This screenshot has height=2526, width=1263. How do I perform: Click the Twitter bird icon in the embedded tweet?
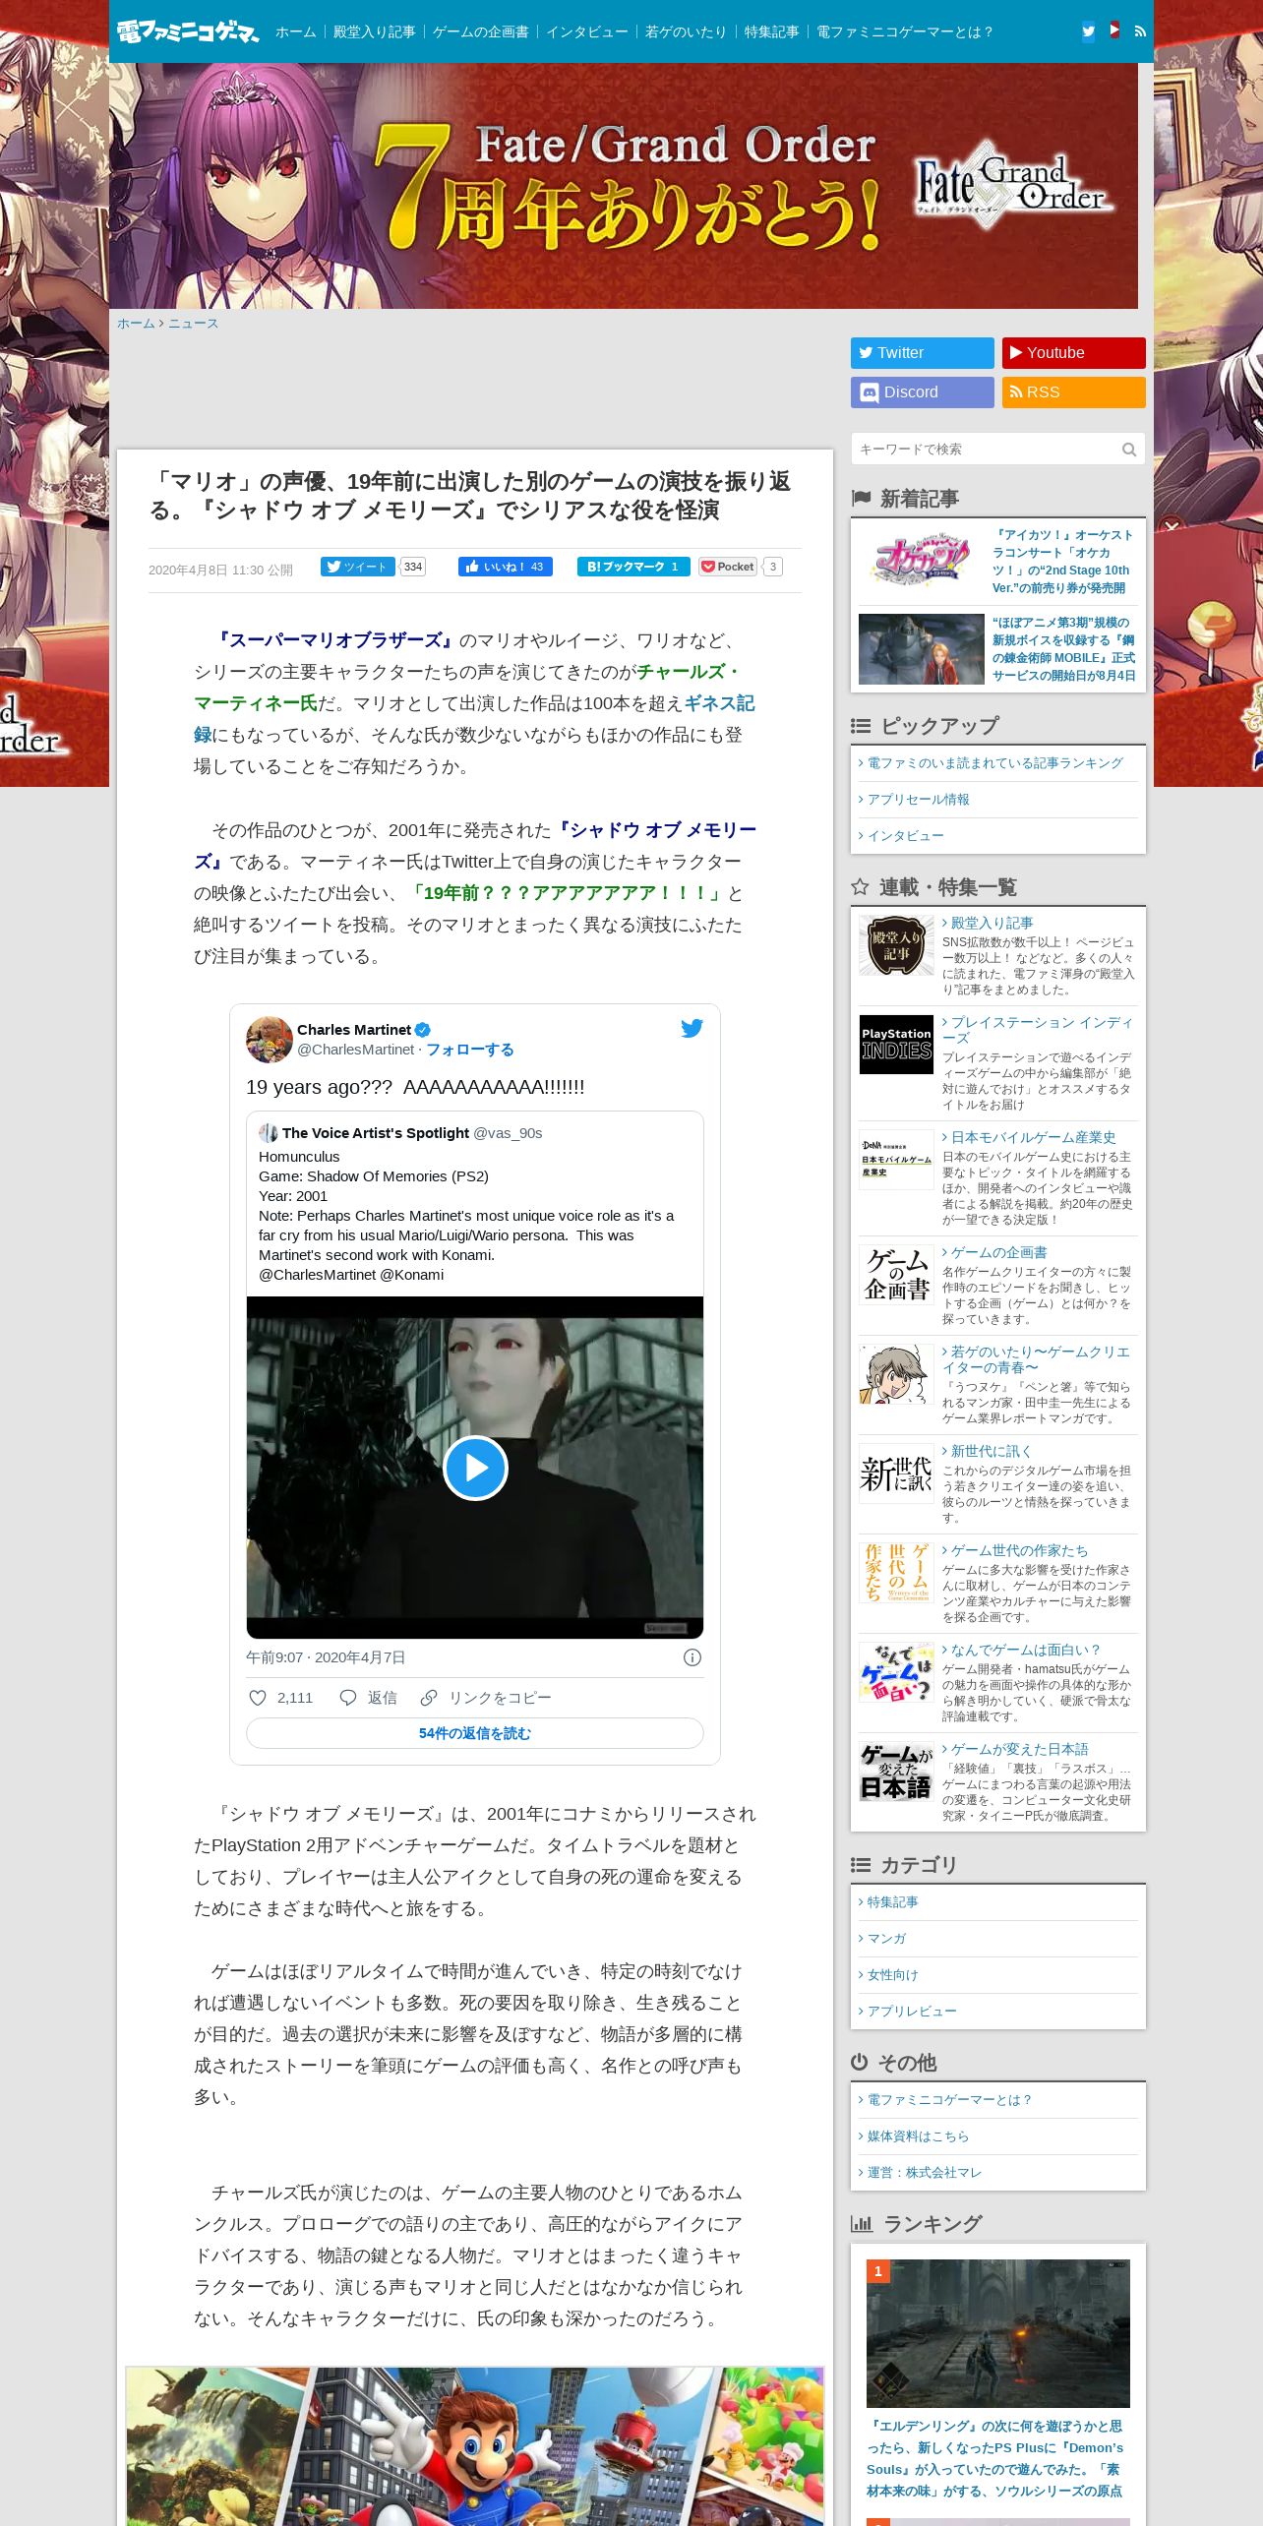pyautogui.click(x=692, y=1029)
